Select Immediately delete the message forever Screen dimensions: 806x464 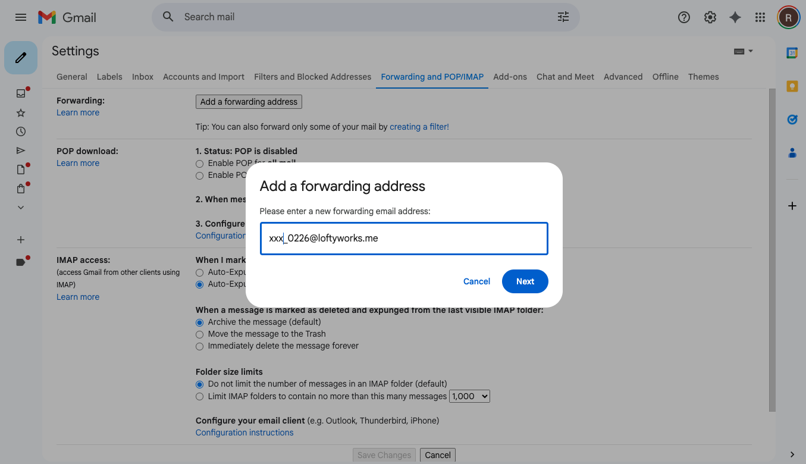(200, 346)
